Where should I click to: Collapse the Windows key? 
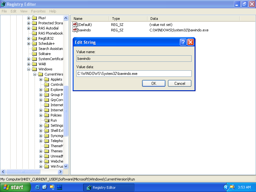(x=28, y=69)
